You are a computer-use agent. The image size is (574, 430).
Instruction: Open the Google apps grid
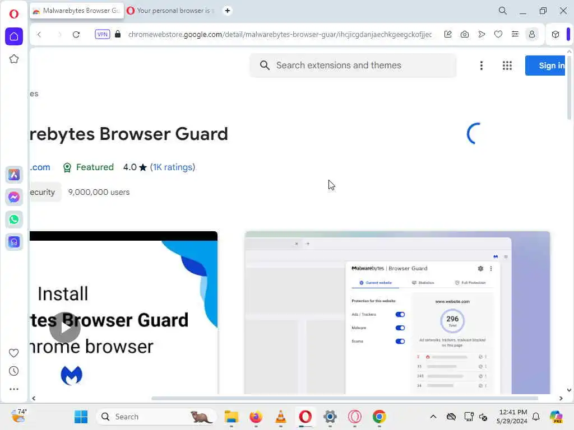point(507,66)
